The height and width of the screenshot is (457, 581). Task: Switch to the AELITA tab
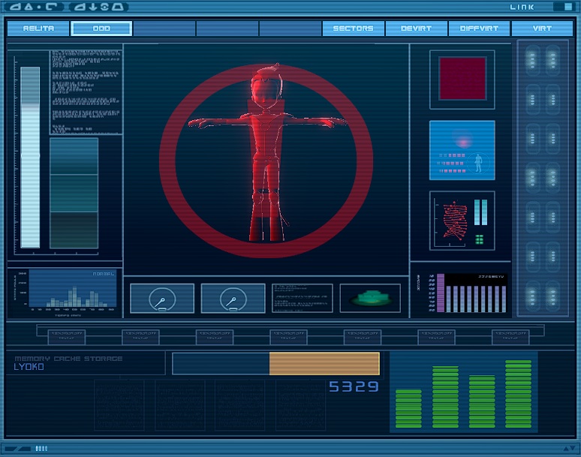point(38,29)
